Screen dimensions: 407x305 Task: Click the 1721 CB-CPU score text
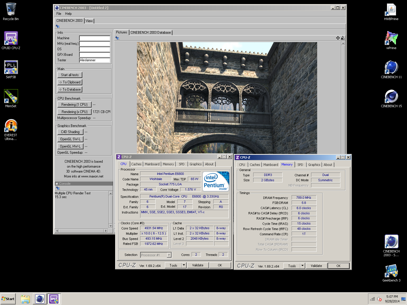[x=101, y=112]
